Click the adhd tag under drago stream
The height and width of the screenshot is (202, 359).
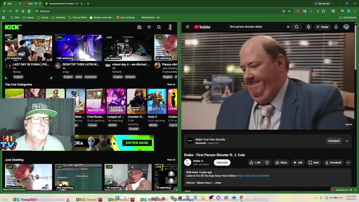[79, 77]
